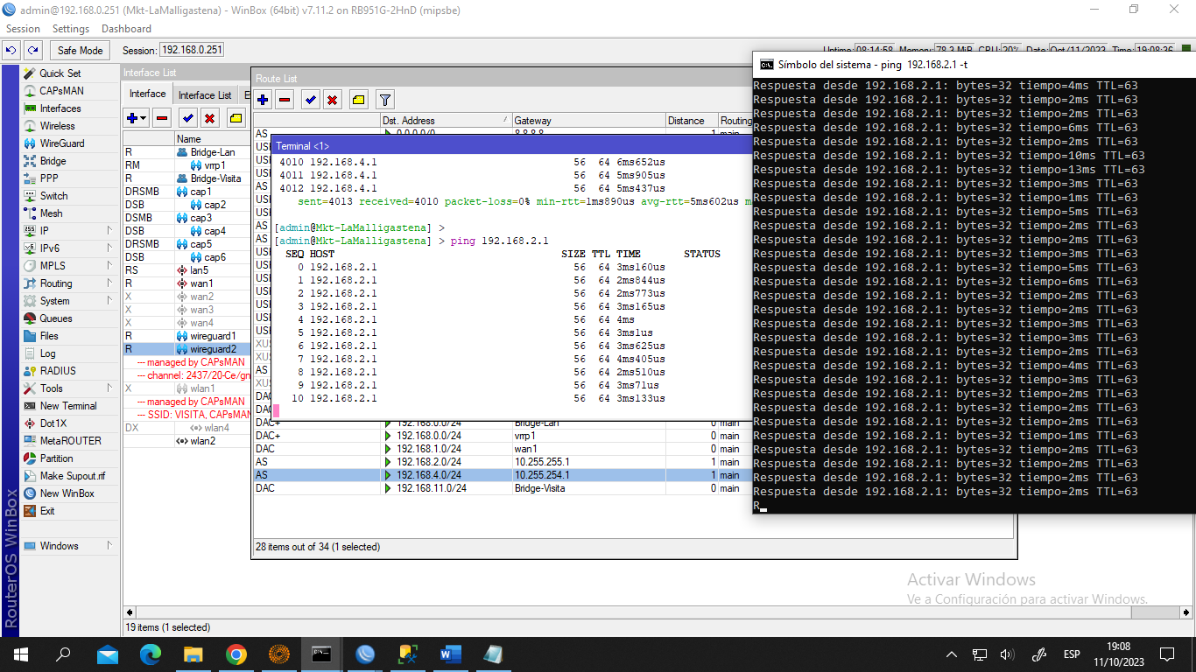Open the Dashboard menu

click(126, 29)
